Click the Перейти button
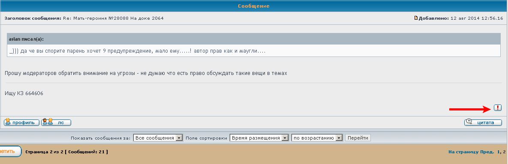508x164 pixels. click(358, 138)
